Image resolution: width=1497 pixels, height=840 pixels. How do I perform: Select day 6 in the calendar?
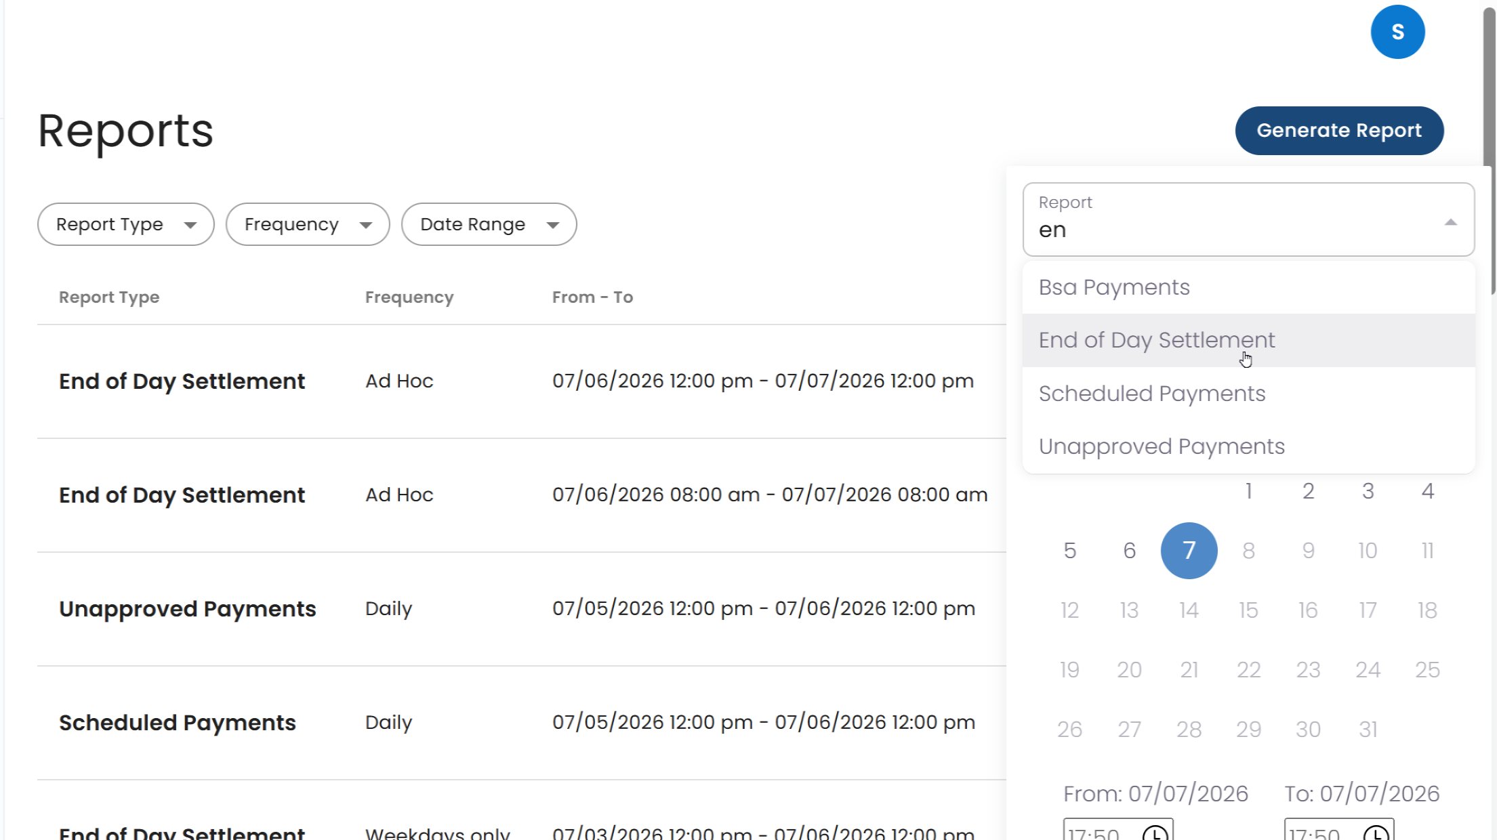(x=1129, y=550)
